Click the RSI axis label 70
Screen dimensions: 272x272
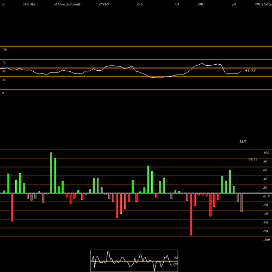(x=4, y=63)
